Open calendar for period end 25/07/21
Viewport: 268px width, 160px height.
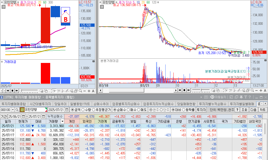pyautogui.click(x=43, y=117)
